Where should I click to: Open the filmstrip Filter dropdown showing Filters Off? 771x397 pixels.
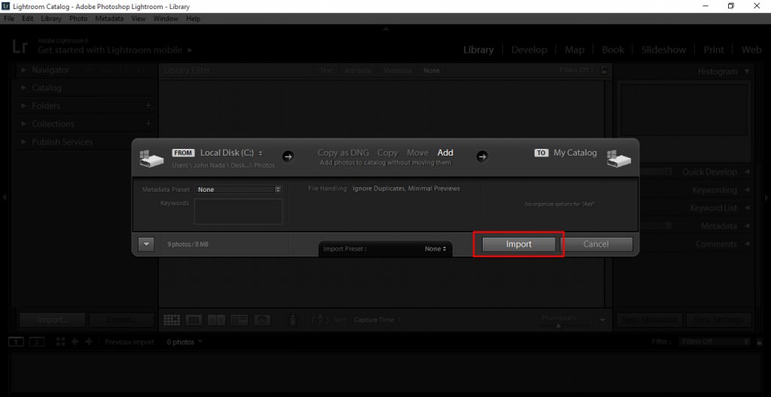715,342
